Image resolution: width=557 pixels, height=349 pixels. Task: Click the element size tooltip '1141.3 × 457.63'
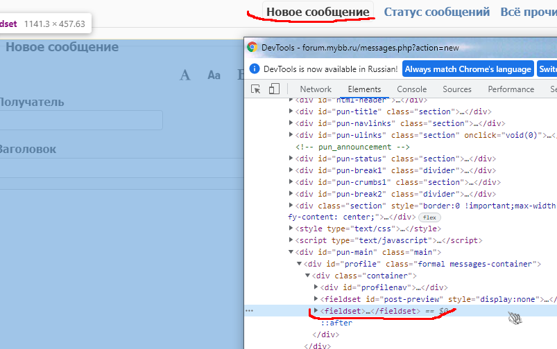[54, 24]
